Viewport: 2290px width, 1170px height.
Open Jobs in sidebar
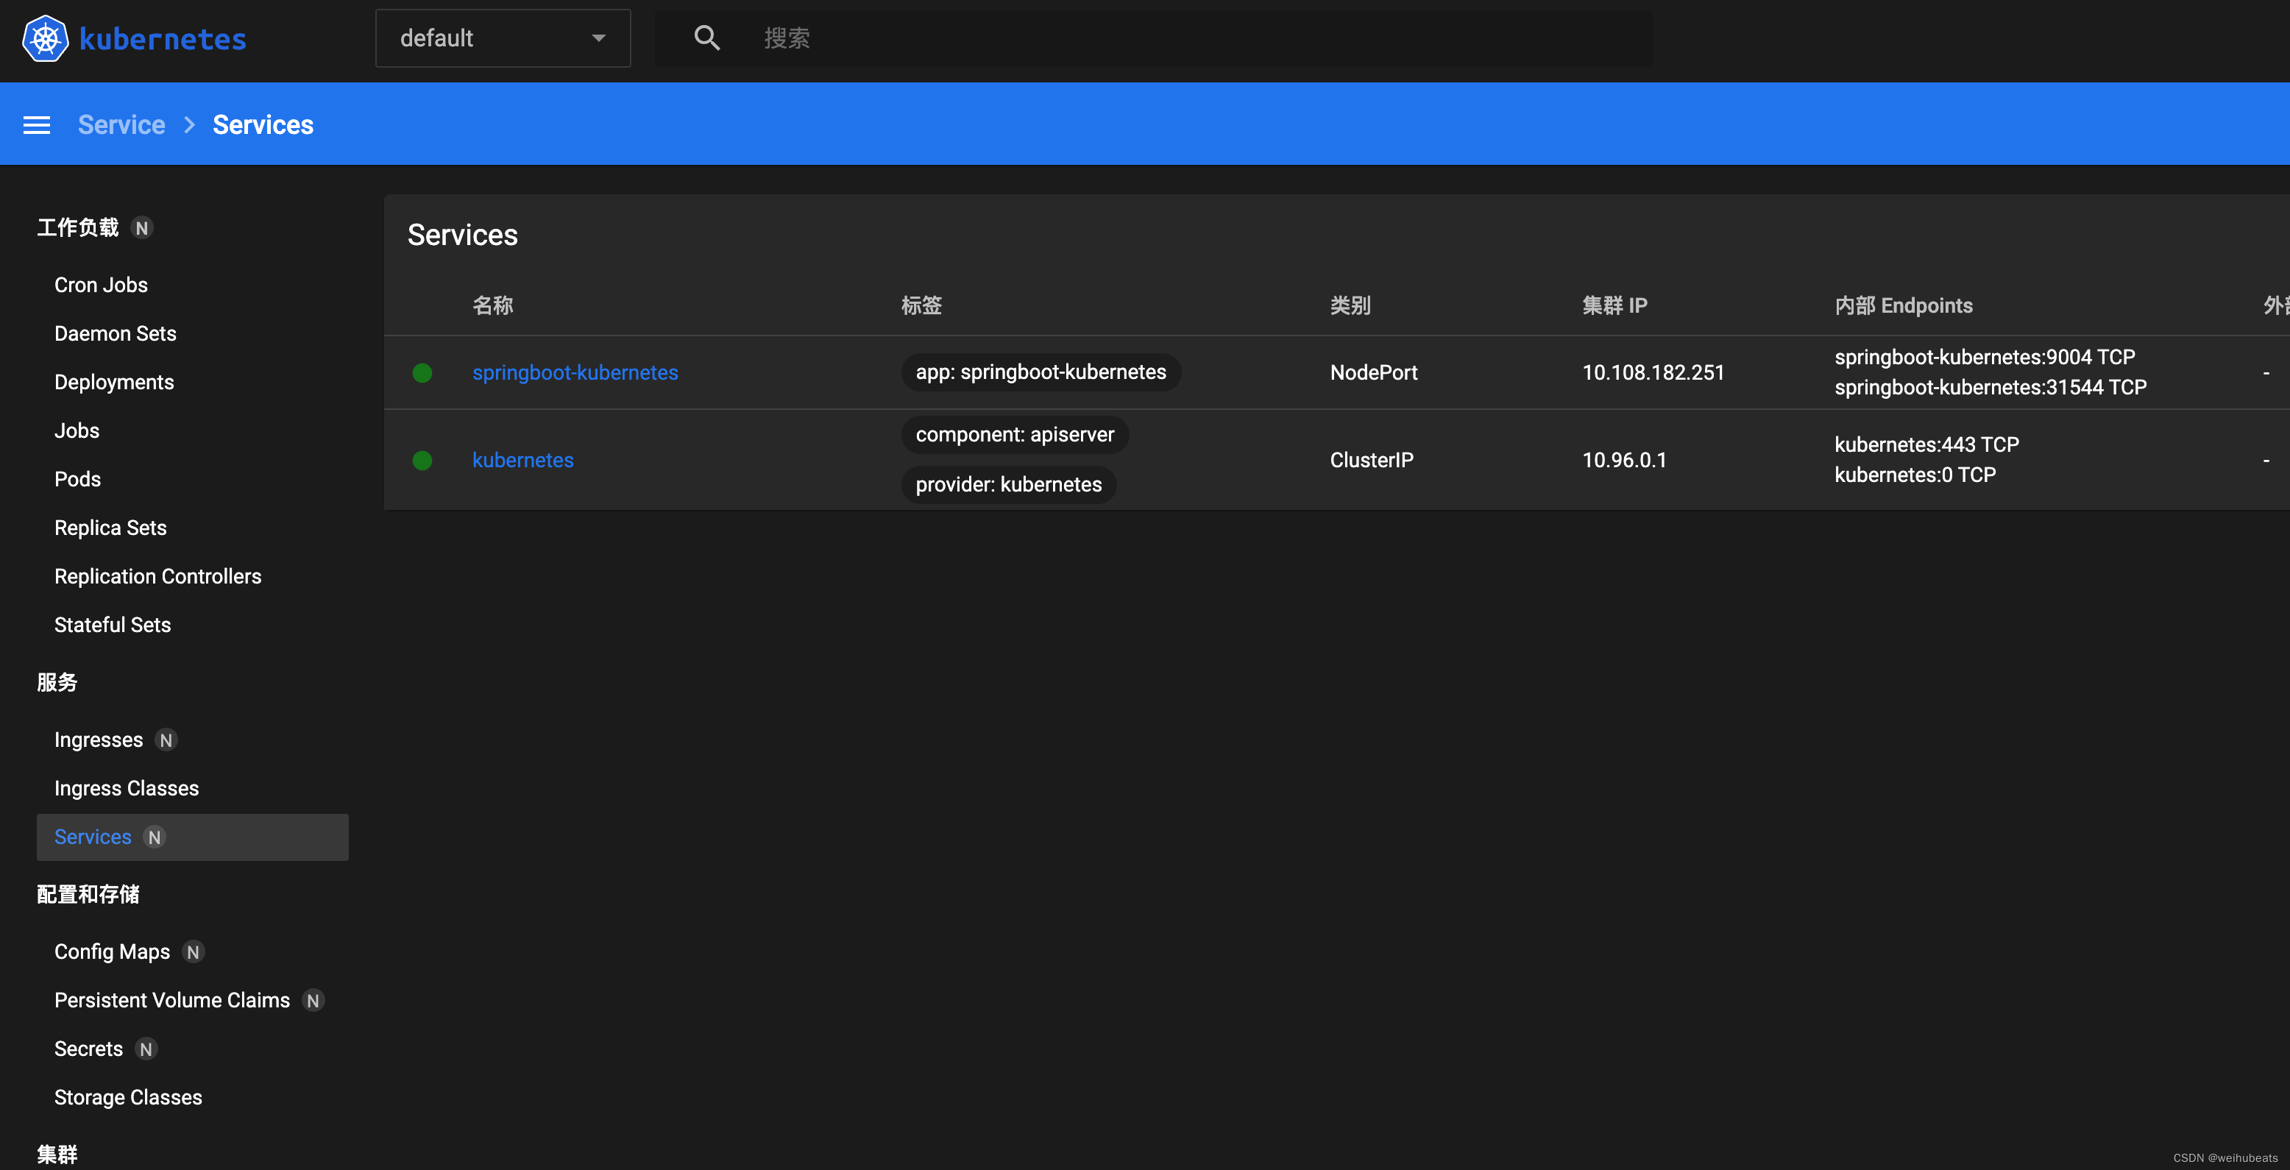click(77, 430)
